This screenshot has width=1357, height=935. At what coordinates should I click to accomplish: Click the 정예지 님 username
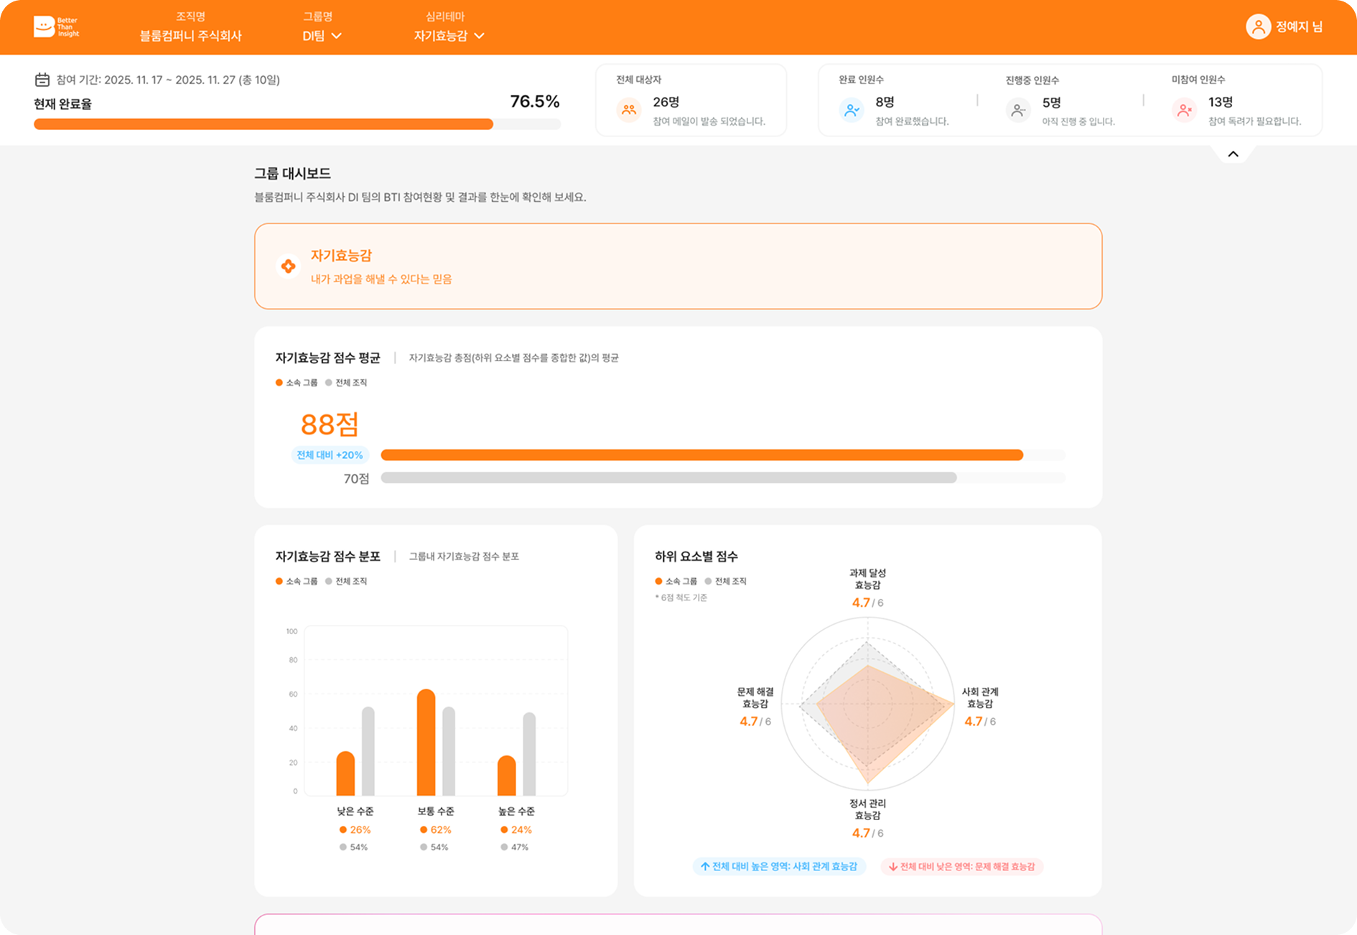point(1298,27)
